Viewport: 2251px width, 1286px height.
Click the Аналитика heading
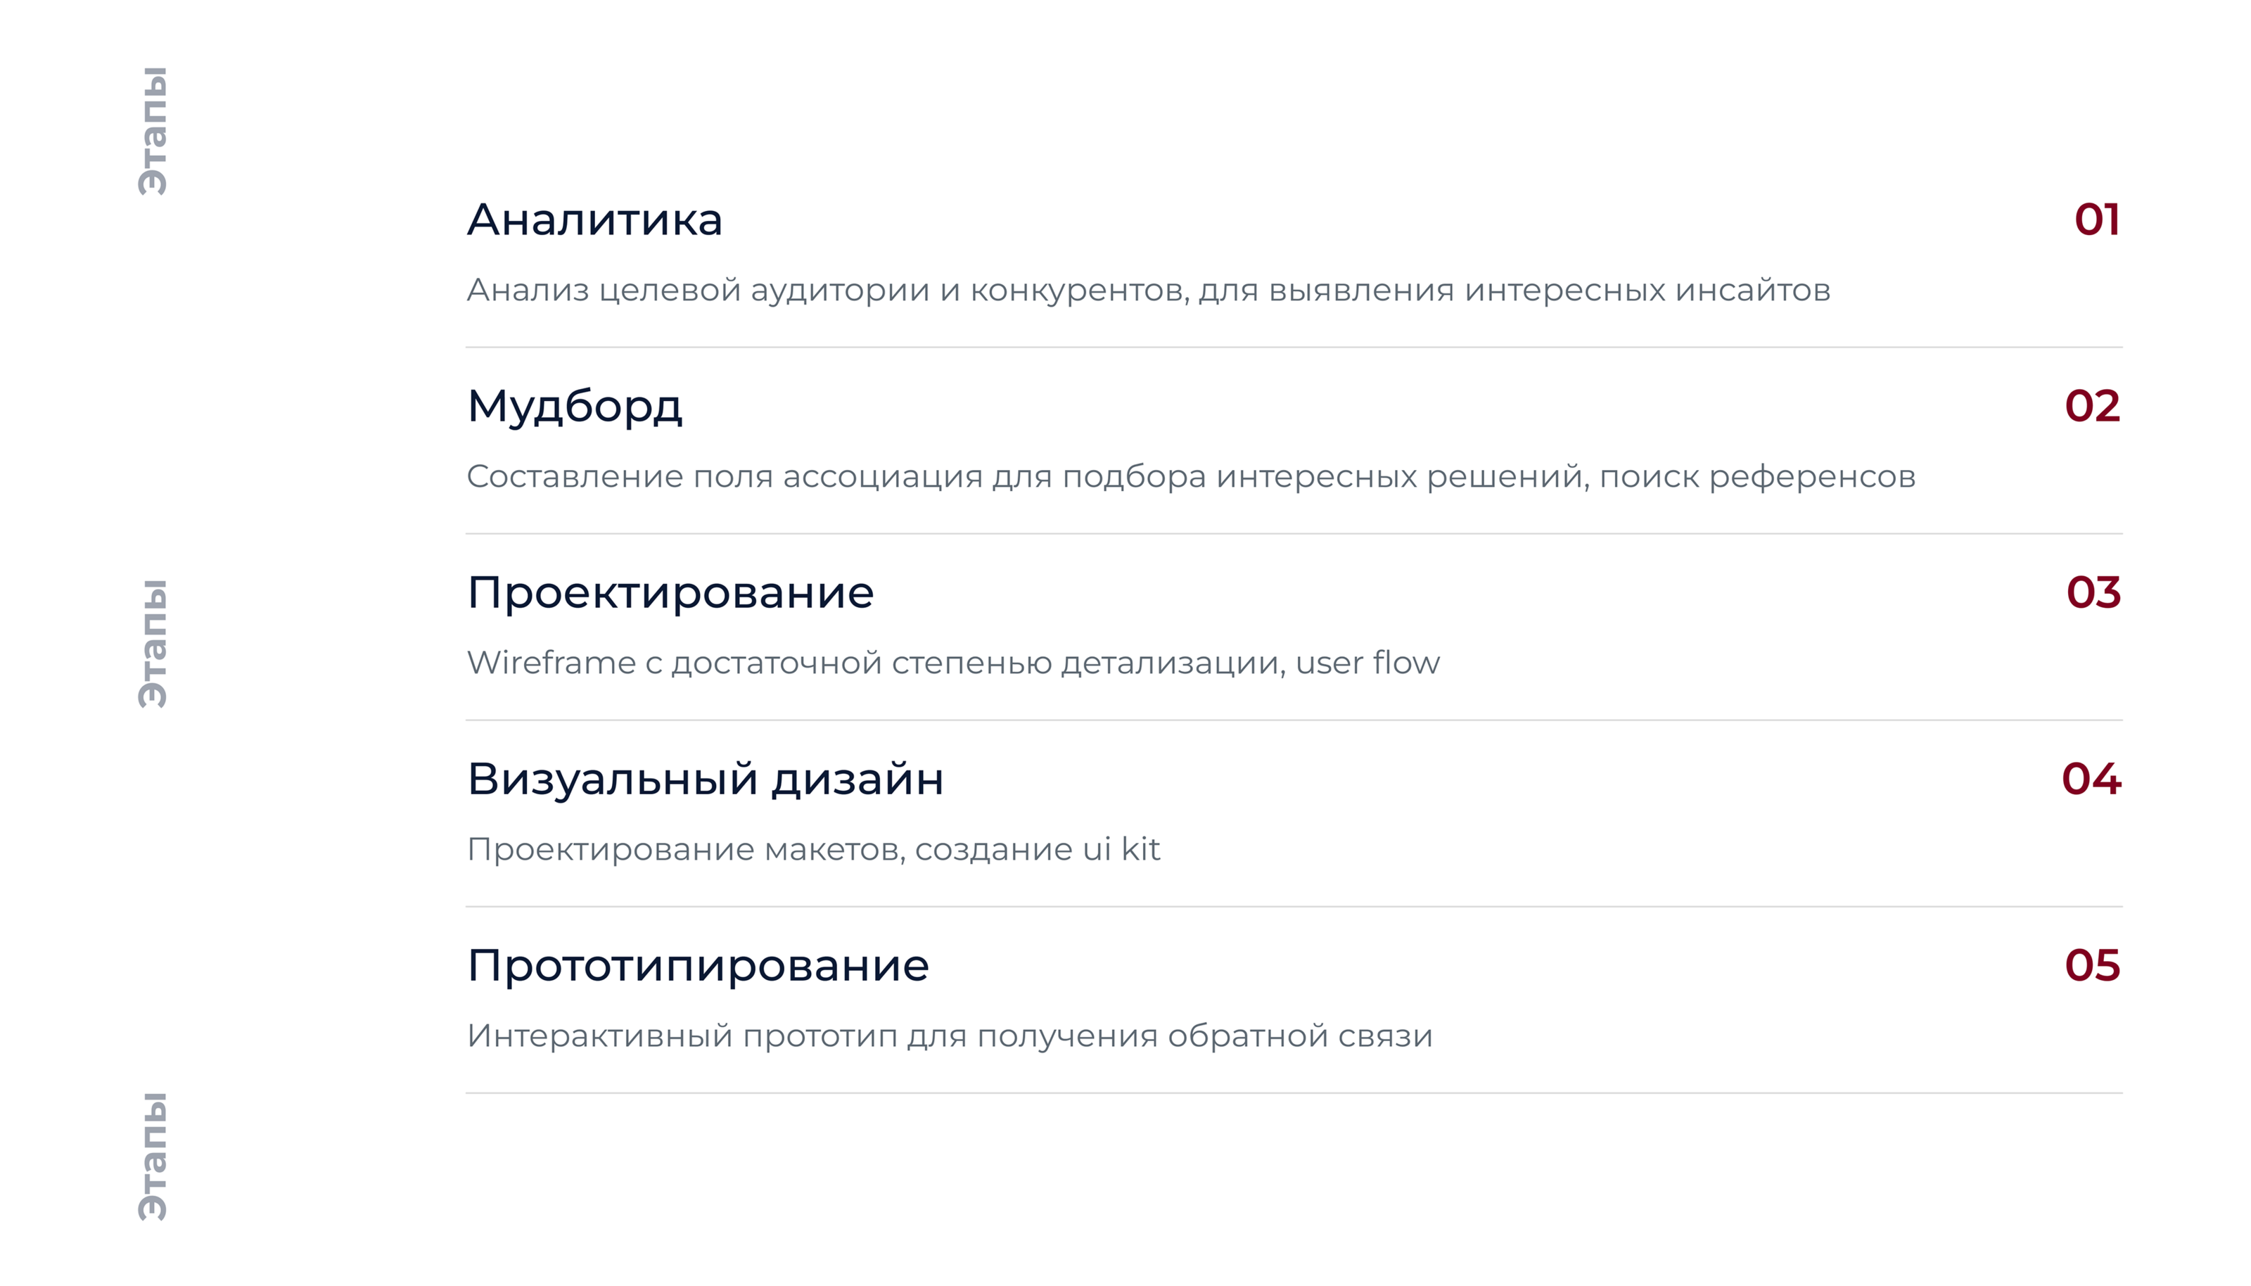(594, 220)
